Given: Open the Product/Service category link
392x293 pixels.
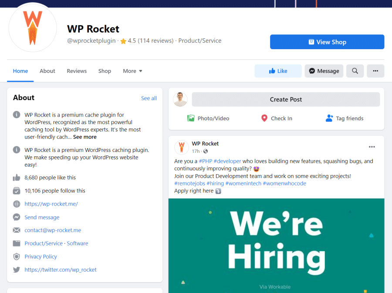Looking at the screenshot, I should tap(44, 243).
